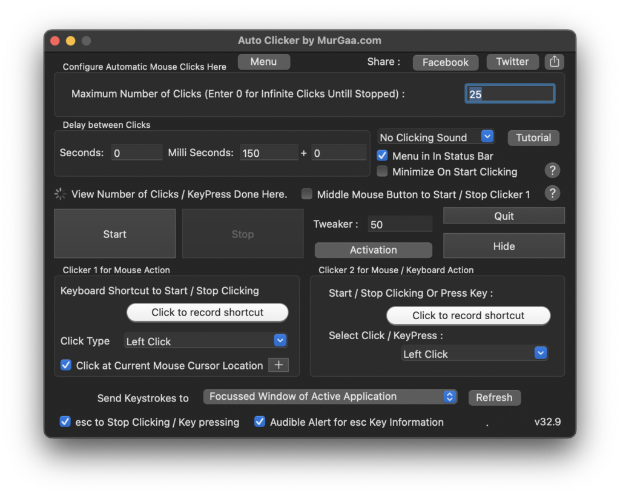This screenshot has width=620, height=496.
Task: Click the spinner icon before clicks counter
Action: [59, 194]
